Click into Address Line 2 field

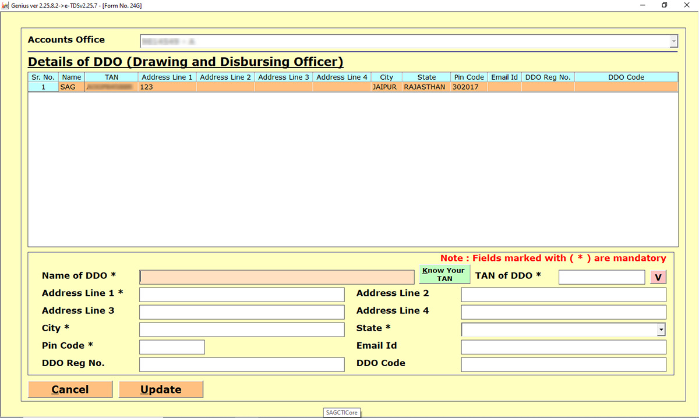click(563, 295)
